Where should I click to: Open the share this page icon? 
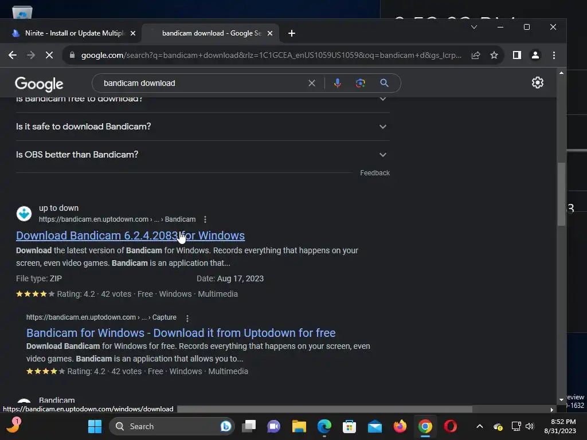476,56
